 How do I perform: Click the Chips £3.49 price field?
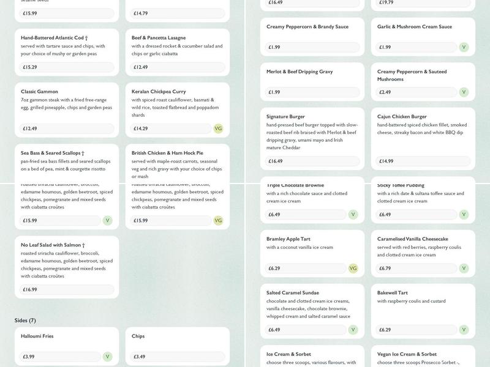coord(178,357)
